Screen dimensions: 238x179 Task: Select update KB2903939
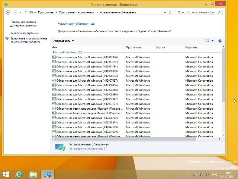point(87,94)
